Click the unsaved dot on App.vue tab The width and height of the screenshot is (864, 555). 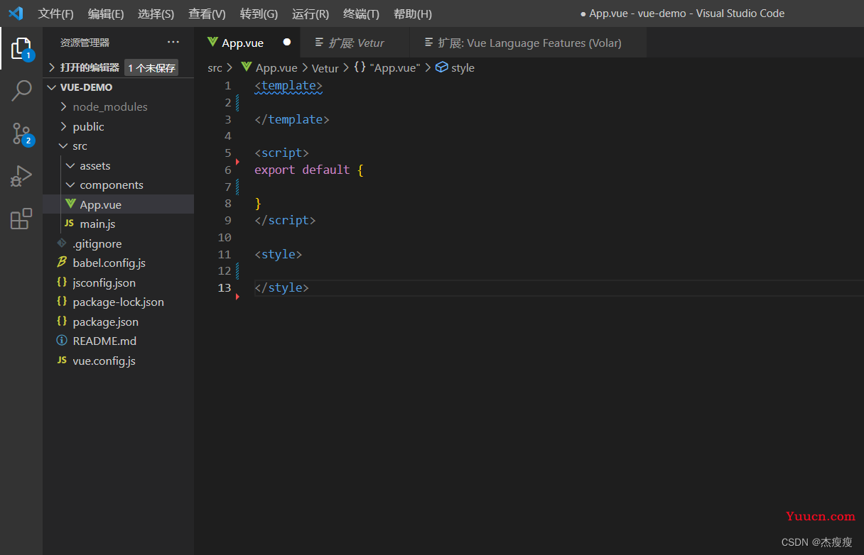tap(287, 43)
